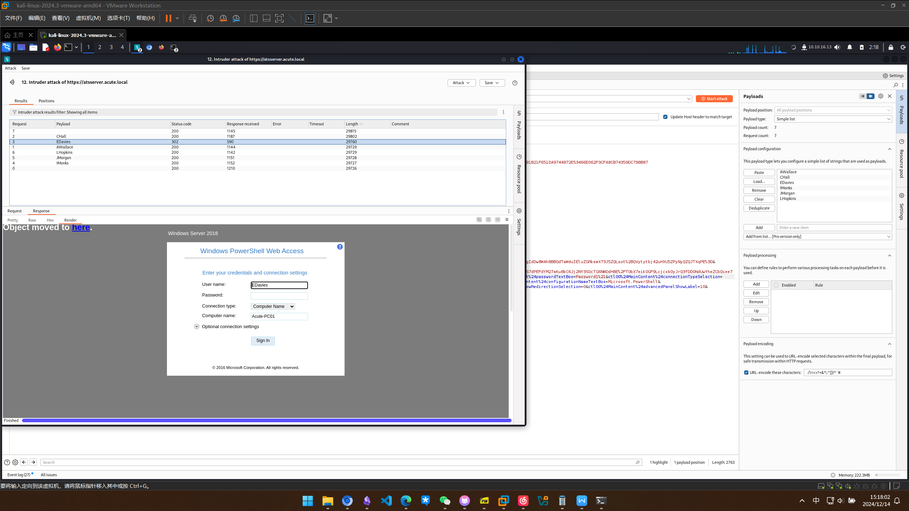
Task: Toggle the Enabled rule checkbox header
Action: (776, 285)
